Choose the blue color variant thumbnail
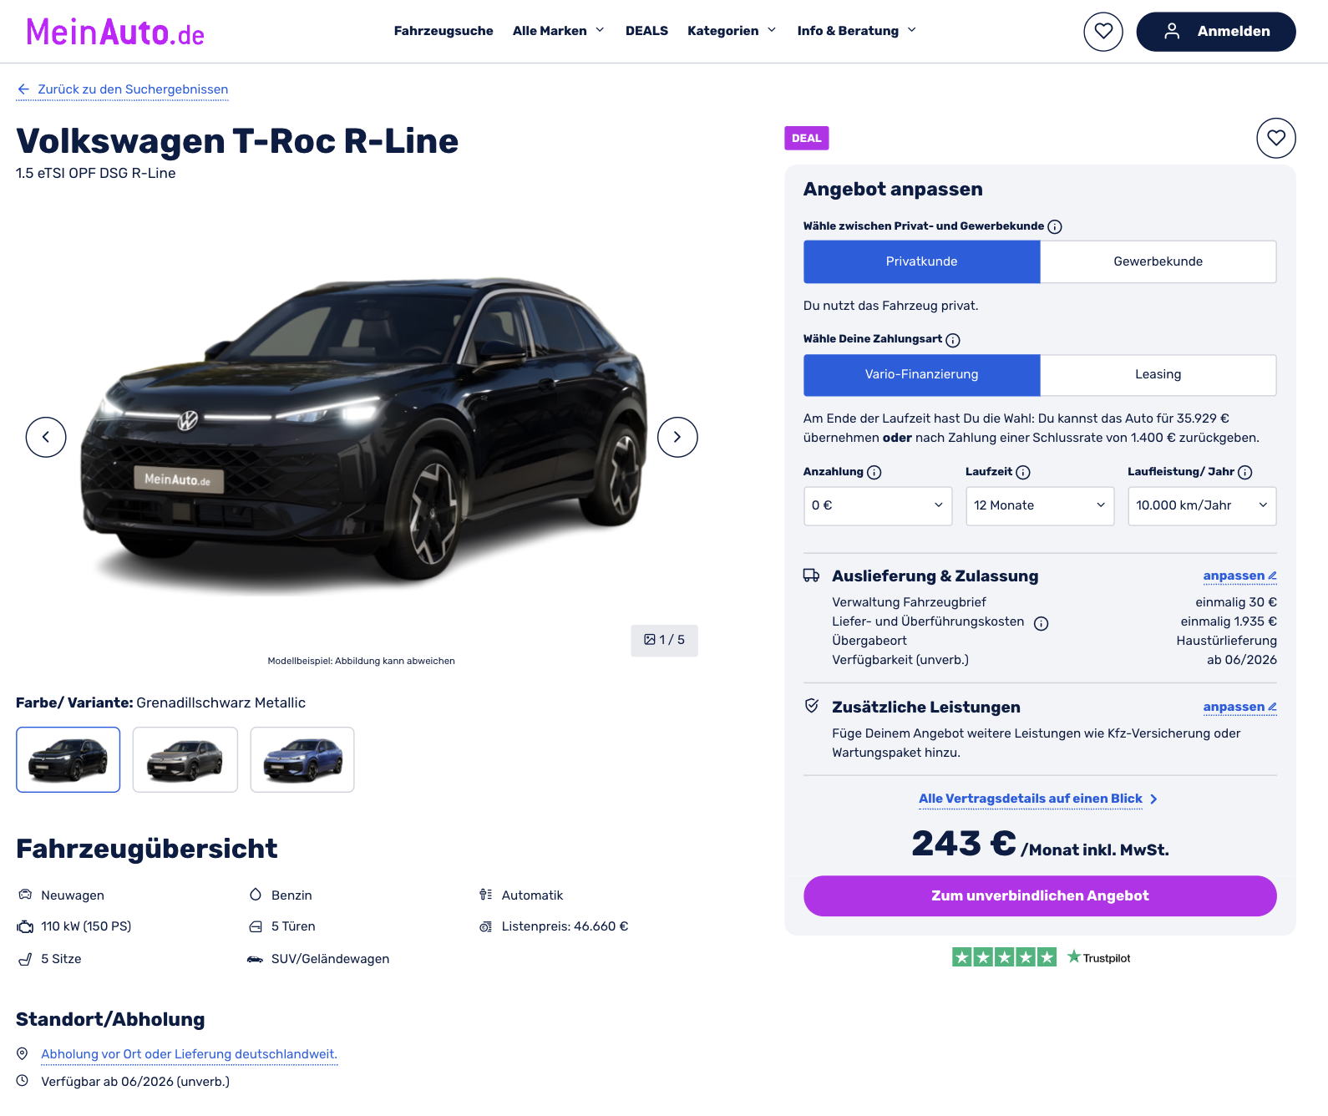The height and width of the screenshot is (1116, 1328). (x=302, y=759)
